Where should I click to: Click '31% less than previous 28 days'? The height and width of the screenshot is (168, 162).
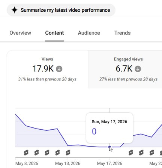(47, 79)
